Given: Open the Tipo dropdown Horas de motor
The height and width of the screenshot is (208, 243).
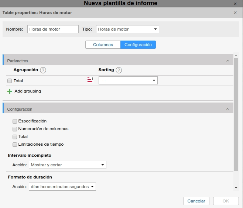Looking at the screenshot, I should pos(127,29).
